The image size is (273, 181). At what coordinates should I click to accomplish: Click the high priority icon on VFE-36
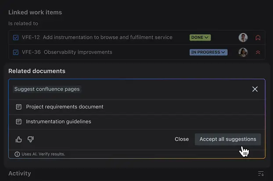click(258, 52)
